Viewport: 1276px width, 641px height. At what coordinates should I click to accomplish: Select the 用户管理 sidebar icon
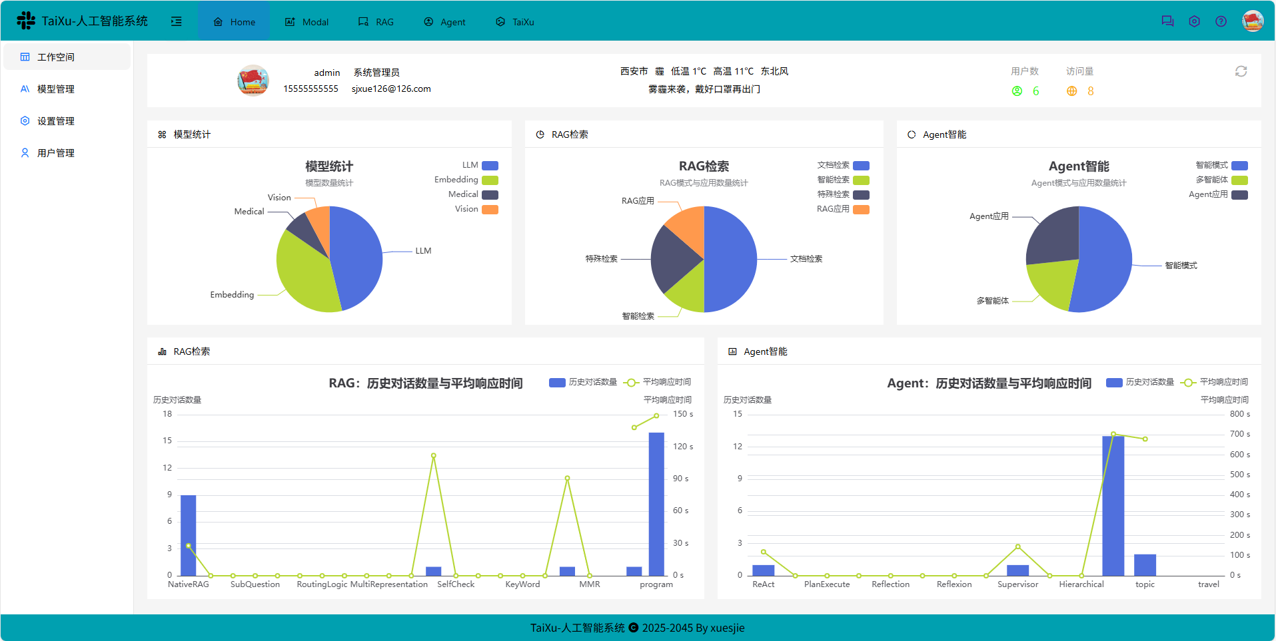pos(25,152)
